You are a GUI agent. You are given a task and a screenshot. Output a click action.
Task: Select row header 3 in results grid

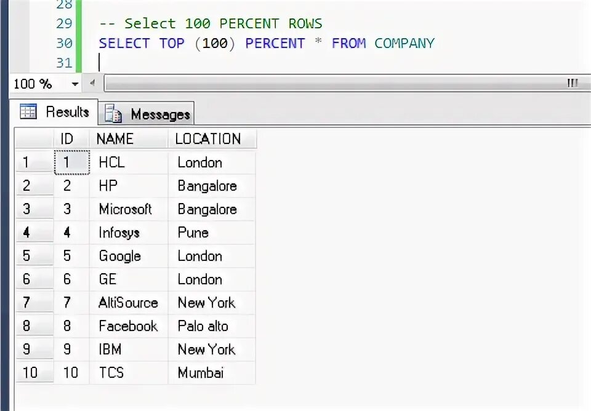tap(34, 209)
